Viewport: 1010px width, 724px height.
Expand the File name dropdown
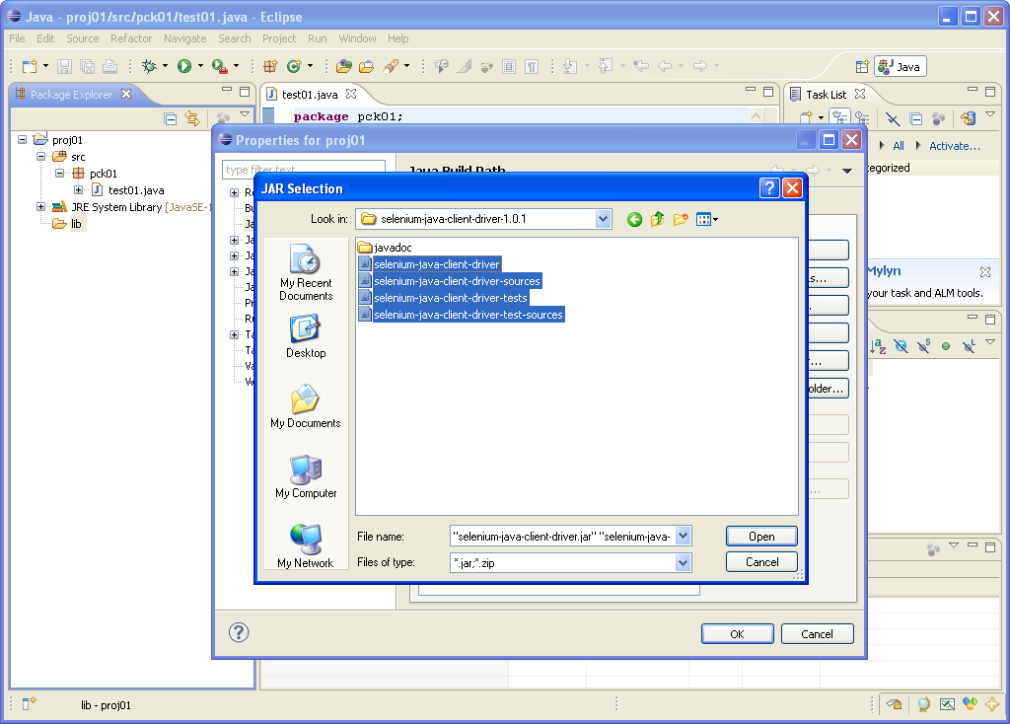(684, 536)
